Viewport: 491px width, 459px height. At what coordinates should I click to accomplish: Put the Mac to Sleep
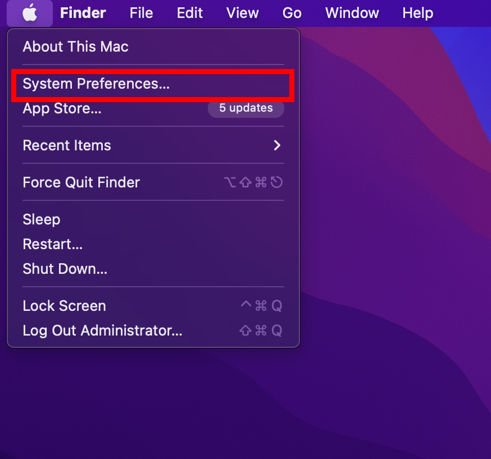(153, 219)
